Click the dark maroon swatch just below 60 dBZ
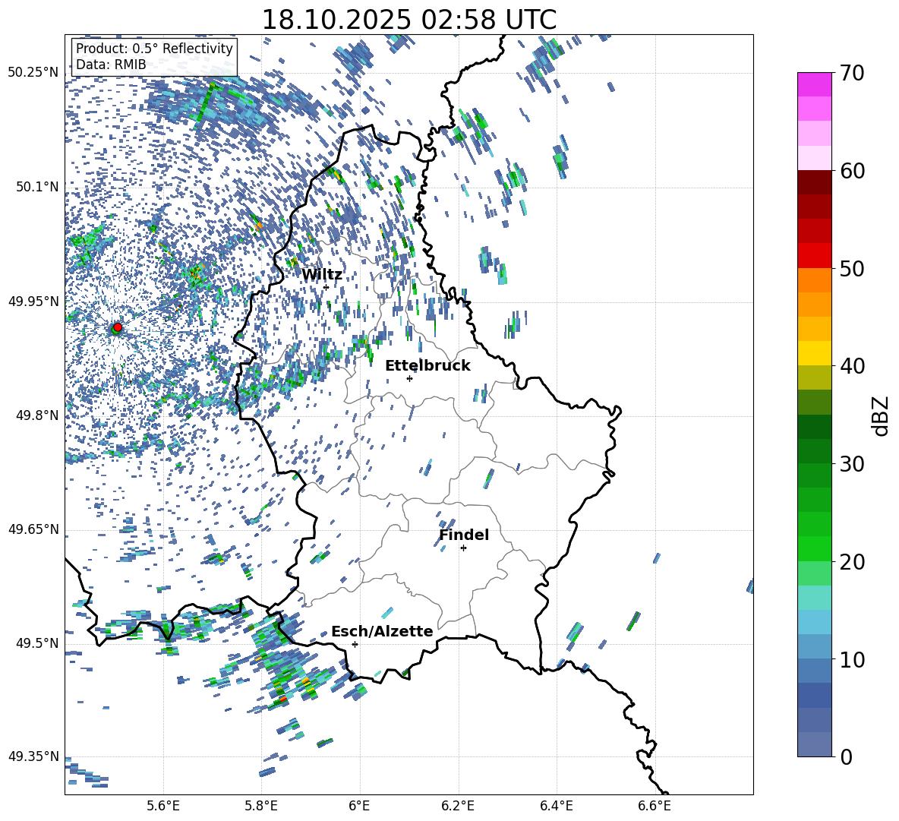Image resolution: width=899 pixels, height=821 pixels. pos(814,182)
